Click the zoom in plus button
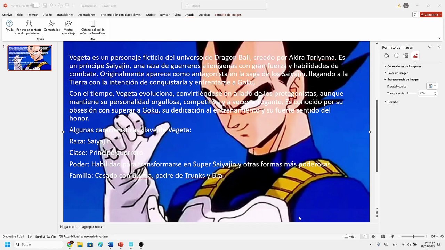The image size is (445, 250). tap(427, 236)
